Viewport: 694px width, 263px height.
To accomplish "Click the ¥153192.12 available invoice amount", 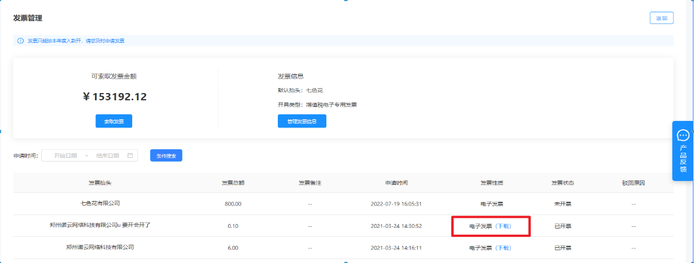I will (x=114, y=96).
